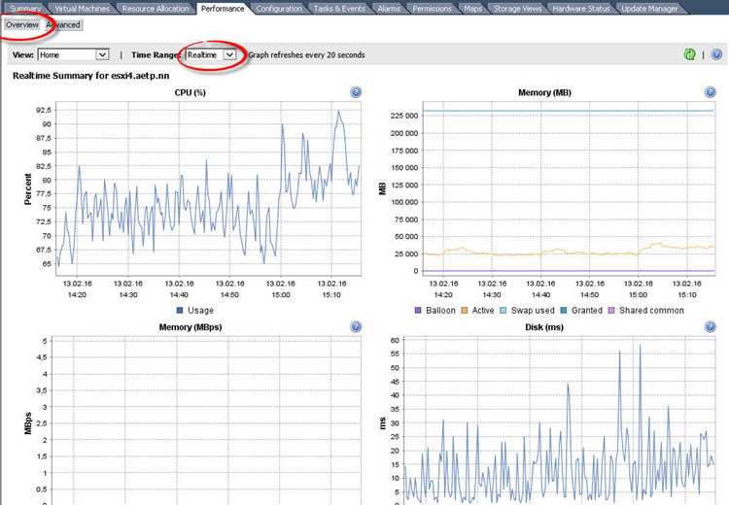Open the Configuration tab
Image resolution: width=729 pixels, height=505 pixels.
click(x=279, y=9)
